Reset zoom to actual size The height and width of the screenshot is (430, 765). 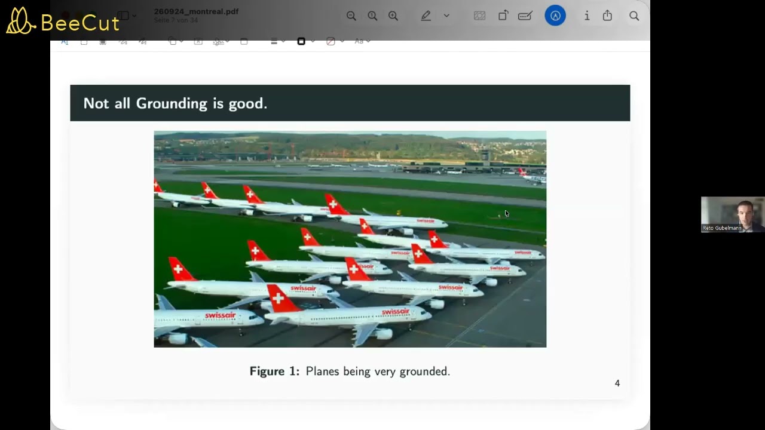click(372, 16)
